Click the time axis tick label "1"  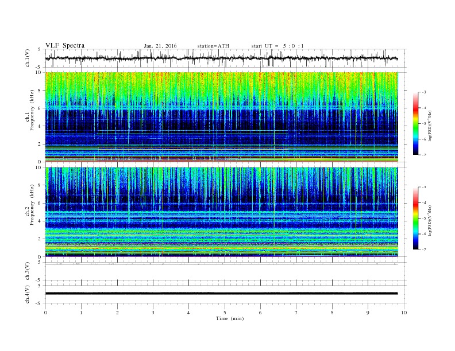tap(81, 313)
